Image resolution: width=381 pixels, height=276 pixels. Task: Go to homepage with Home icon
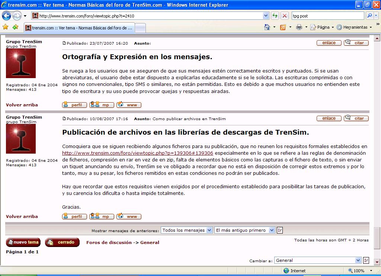click(x=267, y=28)
